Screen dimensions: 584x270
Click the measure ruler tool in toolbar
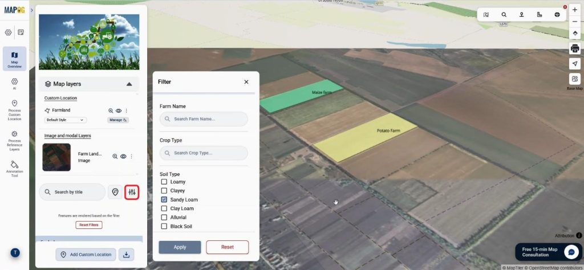tap(540, 15)
